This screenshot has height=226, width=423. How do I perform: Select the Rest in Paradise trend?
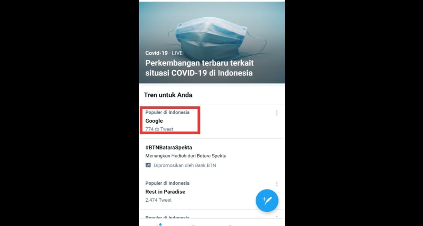165,192
